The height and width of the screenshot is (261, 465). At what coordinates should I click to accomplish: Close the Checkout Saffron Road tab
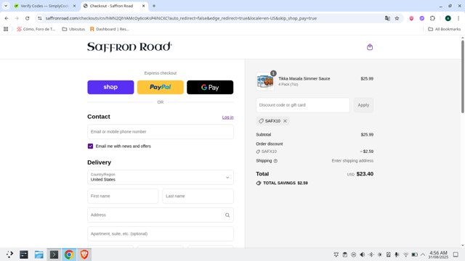[143, 6]
